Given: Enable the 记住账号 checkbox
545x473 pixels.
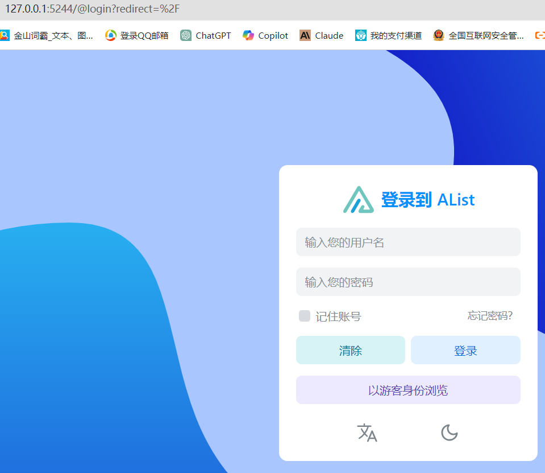Looking at the screenshot, I should click(x=305, y=316).
